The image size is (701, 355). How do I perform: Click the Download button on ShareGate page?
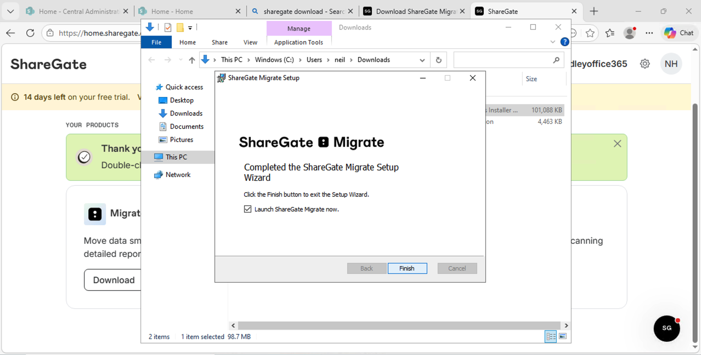tap(114, 280)
